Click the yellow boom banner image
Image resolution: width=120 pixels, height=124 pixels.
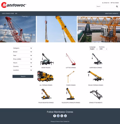pyautogui.click(x=57, y=29)
